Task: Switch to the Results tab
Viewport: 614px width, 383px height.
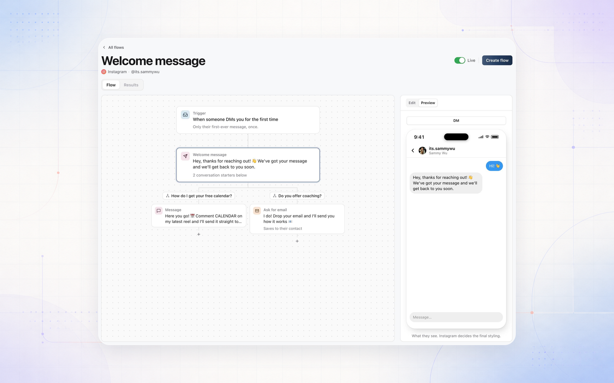Action: point(131,85)
